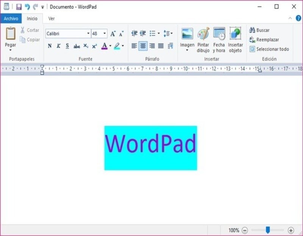
Task: Open WordPad help question mark icon
Action: [x=298, y=18]
